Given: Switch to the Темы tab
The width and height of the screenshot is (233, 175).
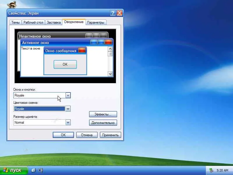Looking at the screenshot, I should pyautogui.click(x=16, y=22).
